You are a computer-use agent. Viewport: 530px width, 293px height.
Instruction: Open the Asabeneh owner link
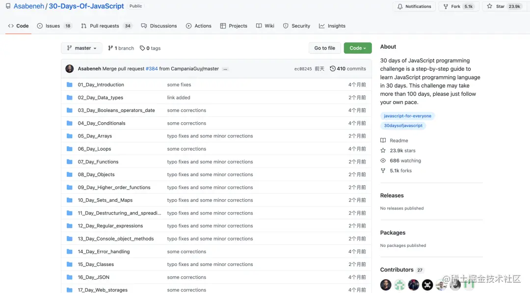[29, 6]
